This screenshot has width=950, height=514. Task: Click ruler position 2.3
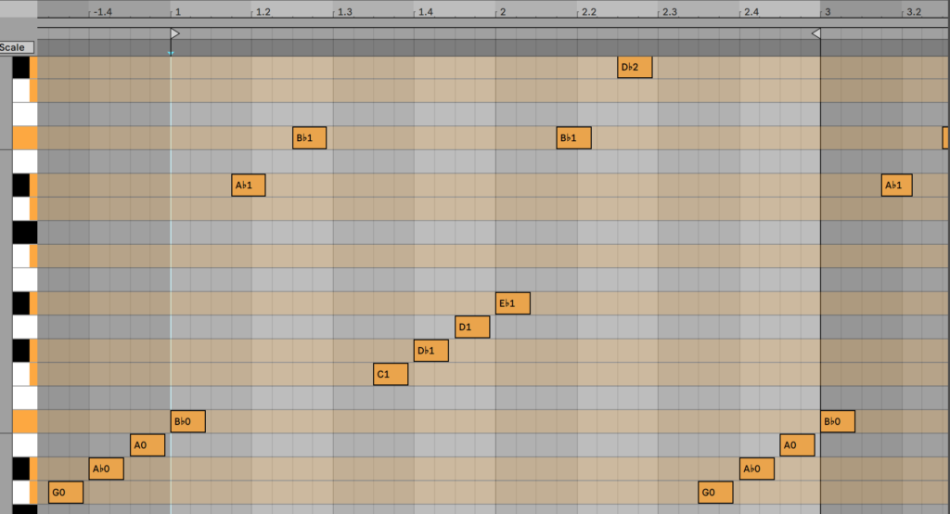670,11
